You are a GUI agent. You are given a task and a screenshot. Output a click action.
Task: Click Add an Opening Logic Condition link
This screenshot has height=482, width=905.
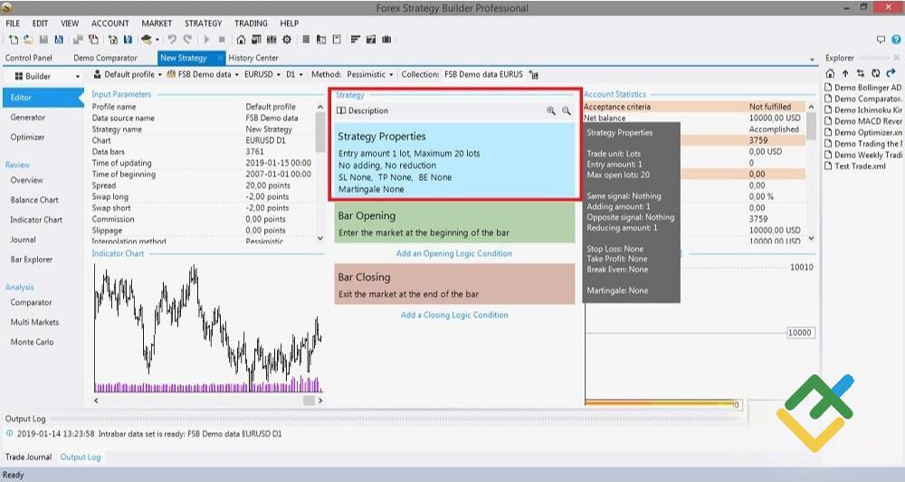coord(454,253)
